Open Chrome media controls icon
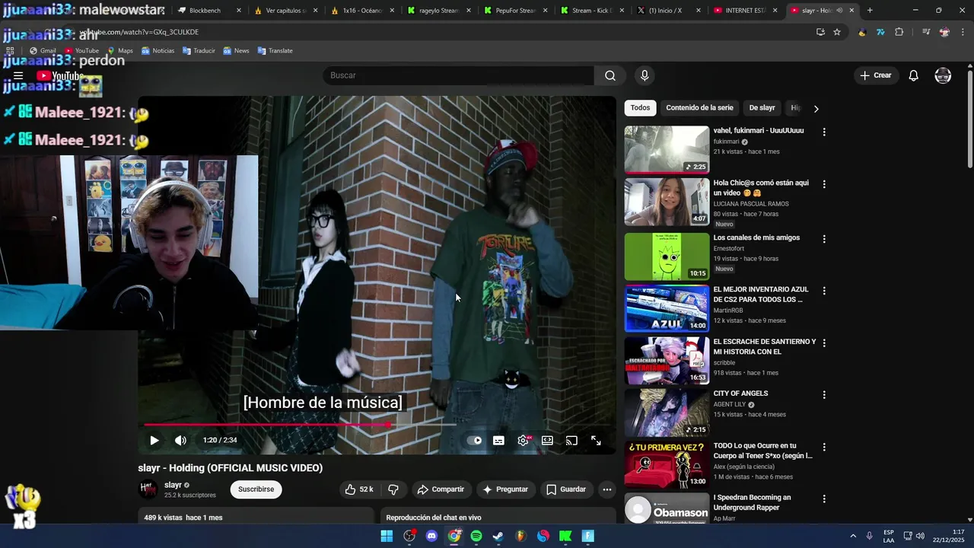This screenshot has height=548, width=974. pos(925,32)
